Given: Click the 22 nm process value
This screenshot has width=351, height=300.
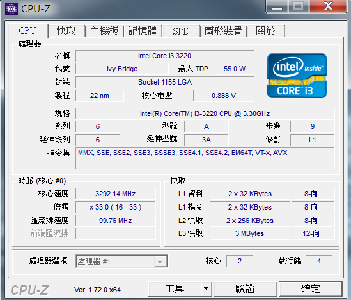Looking at the screenshot, I should click(x=100, y=96).
